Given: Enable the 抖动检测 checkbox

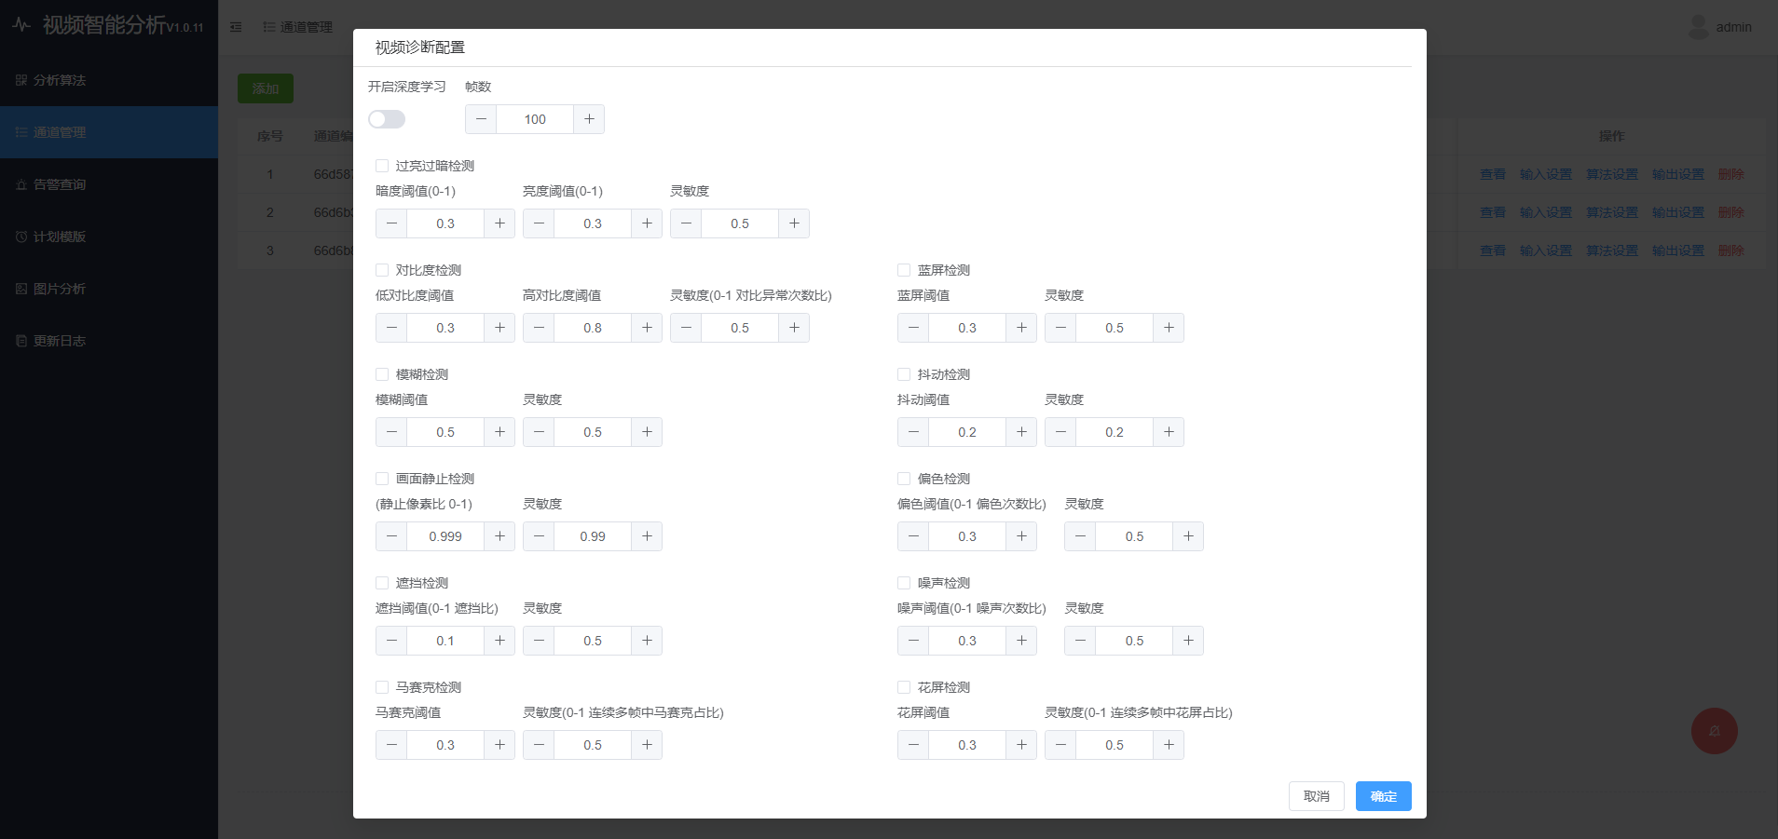Looking at the screenshot, I should pyautogui.click(x=904, y=374).
